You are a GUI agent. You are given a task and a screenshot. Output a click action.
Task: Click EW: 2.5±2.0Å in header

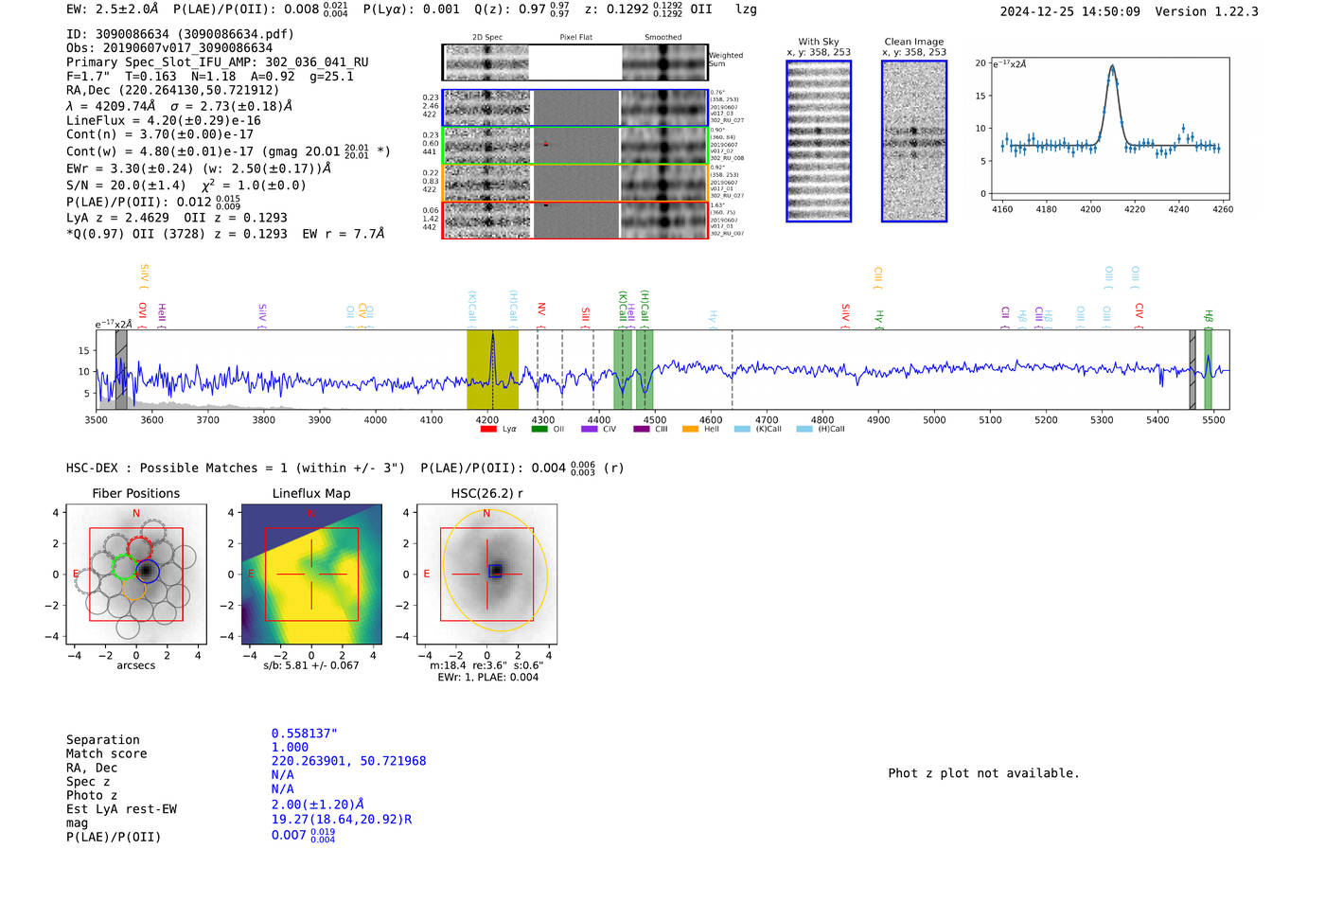[x=112, y=9]
